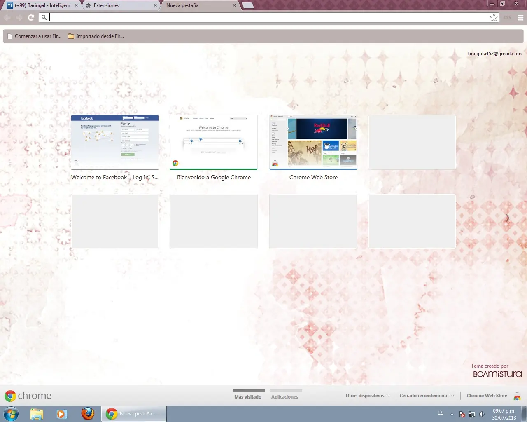Open the volume speaker icon
Viewport: 527px width, 422px height.
[482, 414]
